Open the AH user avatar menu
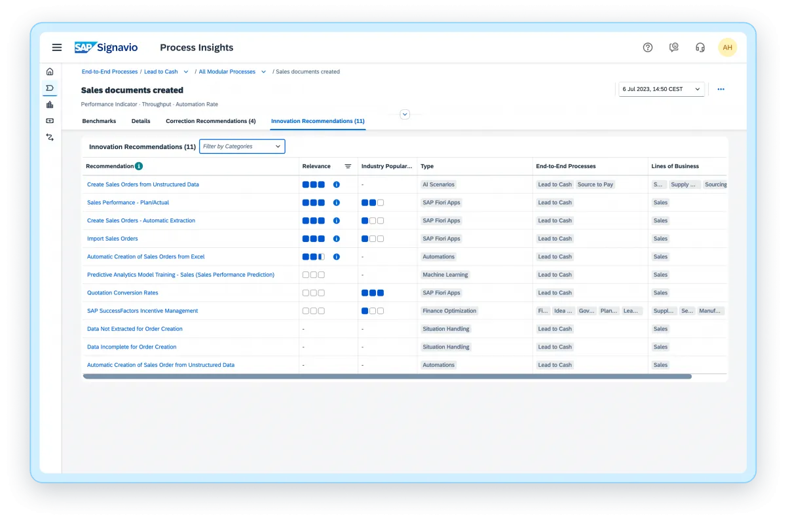786x520 pixels. 728,47
